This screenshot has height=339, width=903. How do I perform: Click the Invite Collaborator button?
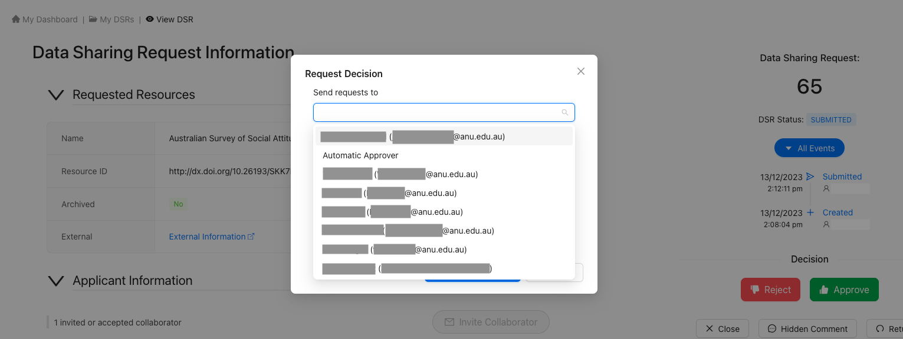pyautogui.click(x=491, y=322)
